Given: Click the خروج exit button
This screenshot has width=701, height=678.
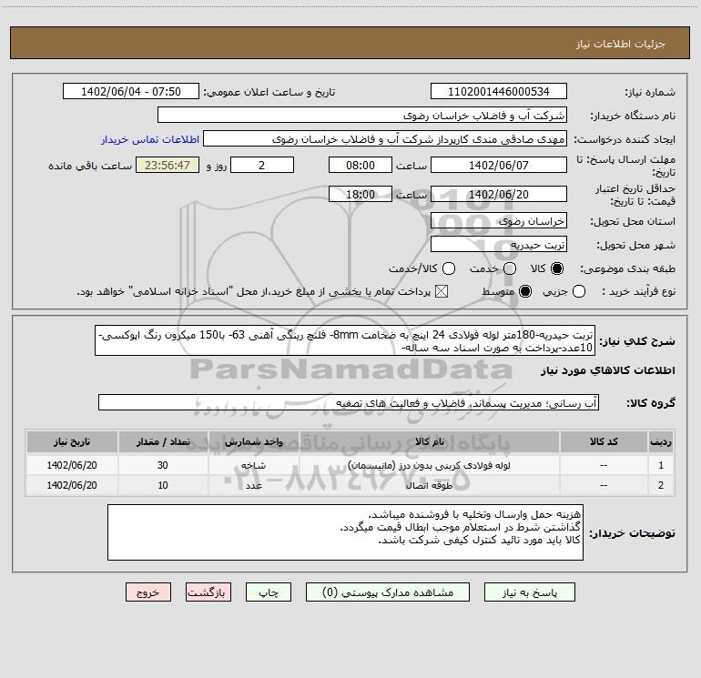Looking at the screenshot, I should click(x=148, y=592).
